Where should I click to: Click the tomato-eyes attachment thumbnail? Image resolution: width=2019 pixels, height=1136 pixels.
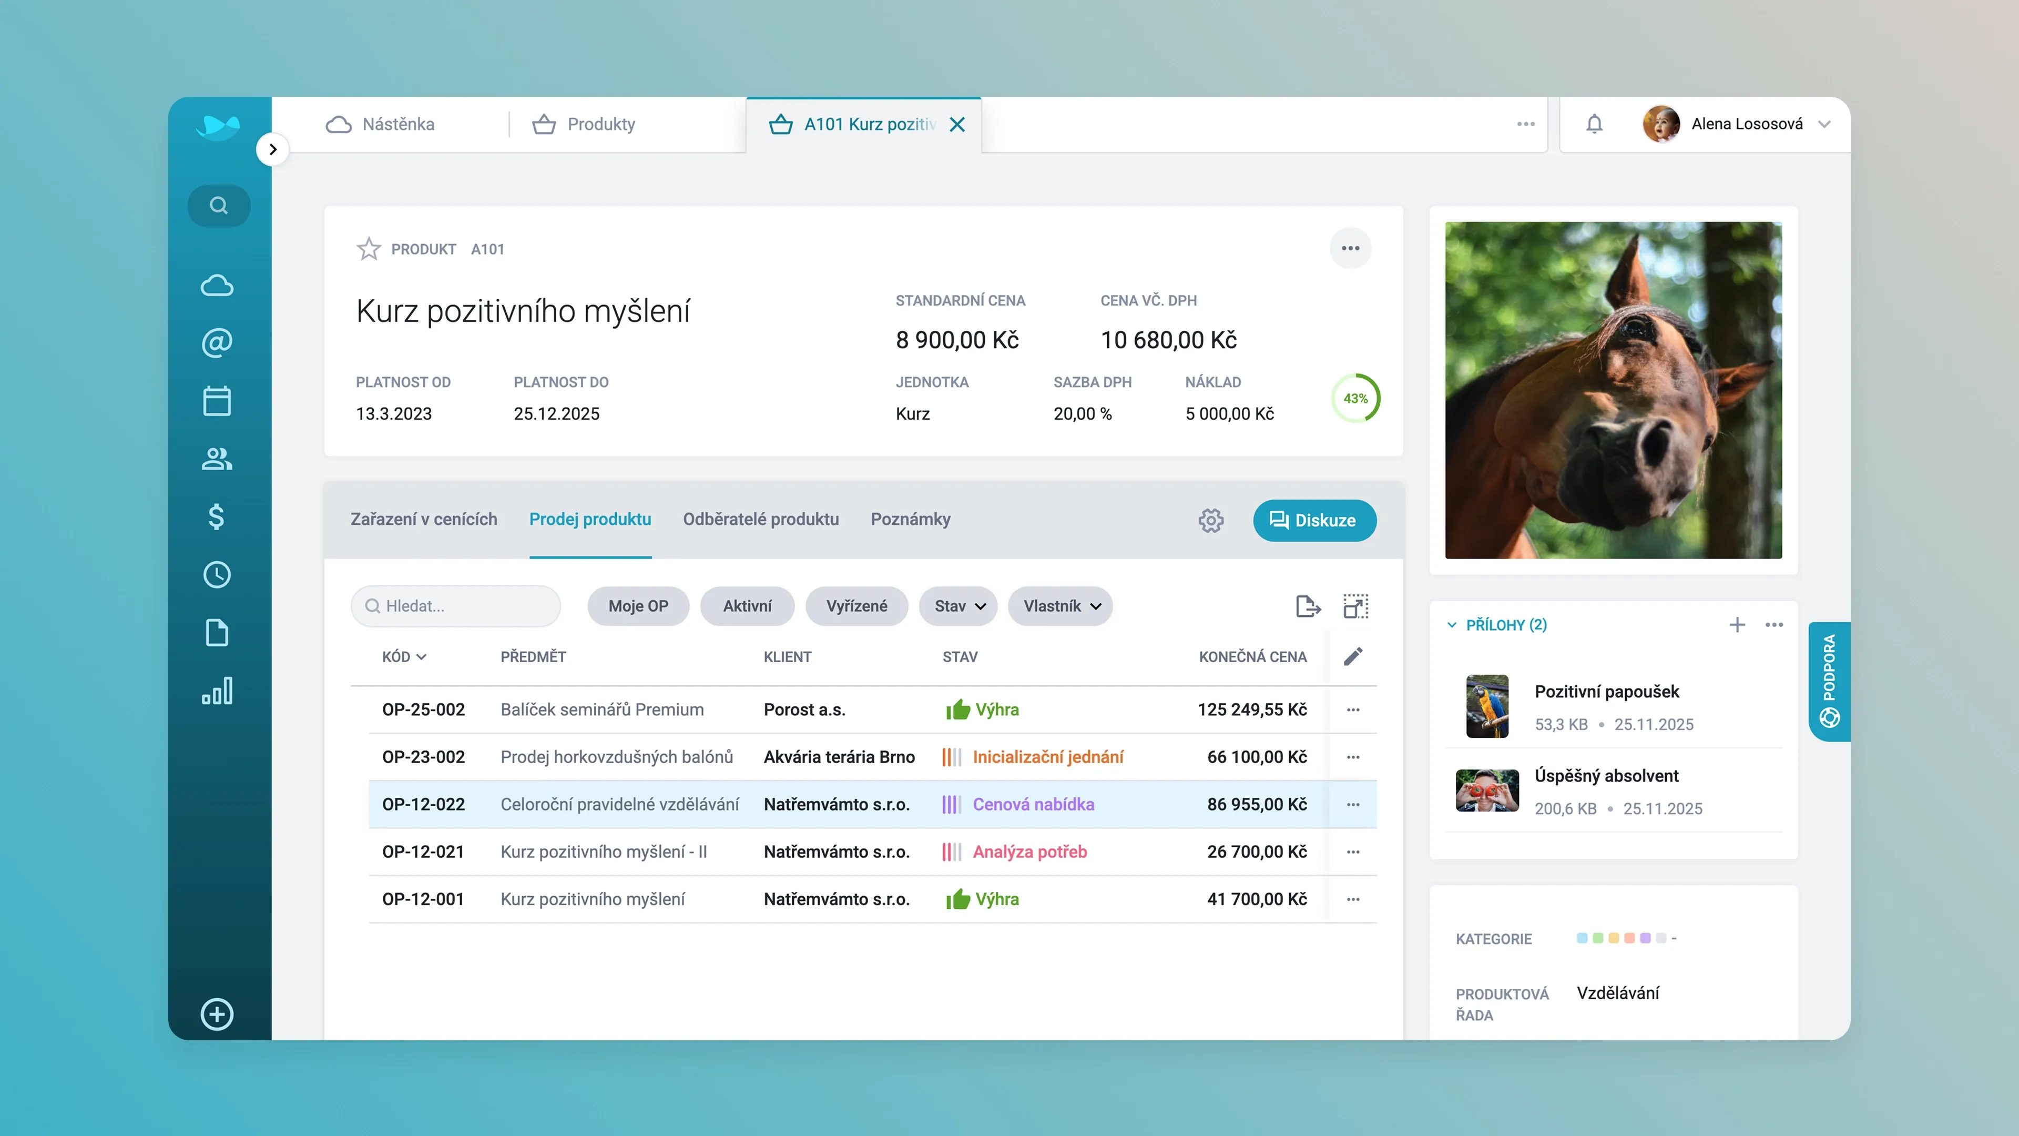pos(1487,790)
